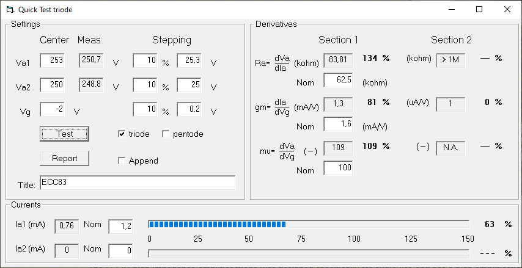Image resolution: width=522 pixels, height=268 pixels.
Task: Click the Va2 Meas value 248,8
Action: 91,85
